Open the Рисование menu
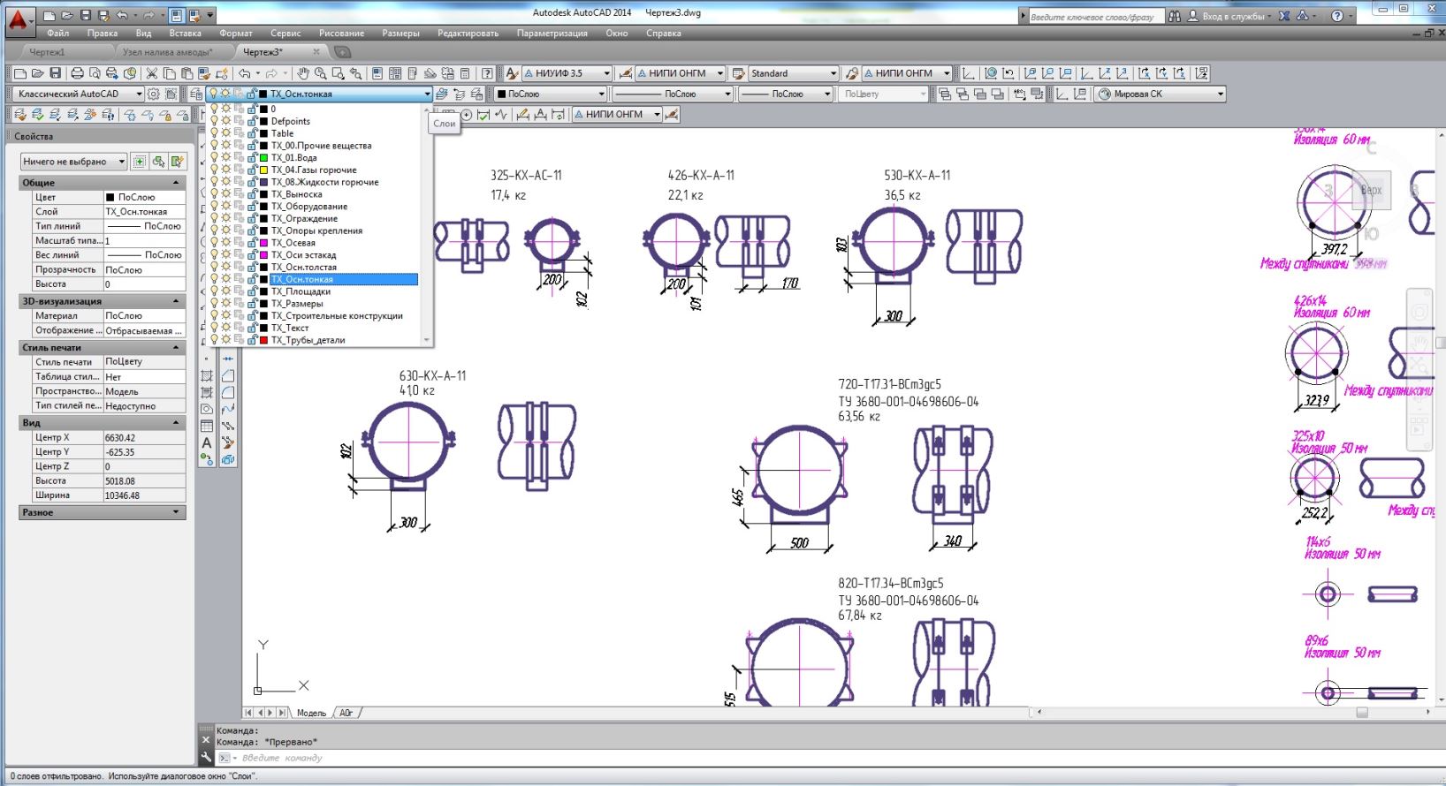 coord(341,34)
